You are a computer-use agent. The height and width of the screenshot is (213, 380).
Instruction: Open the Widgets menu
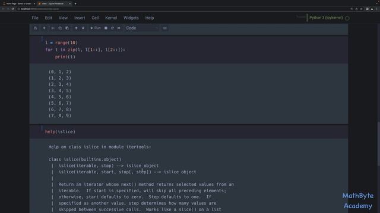point(131,18)
